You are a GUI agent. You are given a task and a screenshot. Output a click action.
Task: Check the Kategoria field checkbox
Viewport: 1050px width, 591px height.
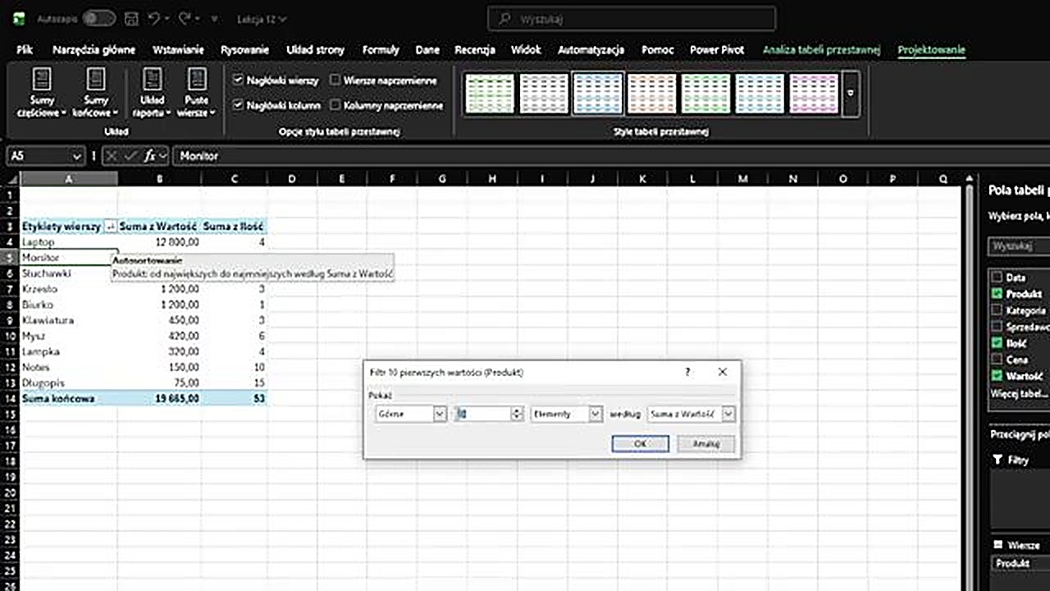(x=997, y=310)
